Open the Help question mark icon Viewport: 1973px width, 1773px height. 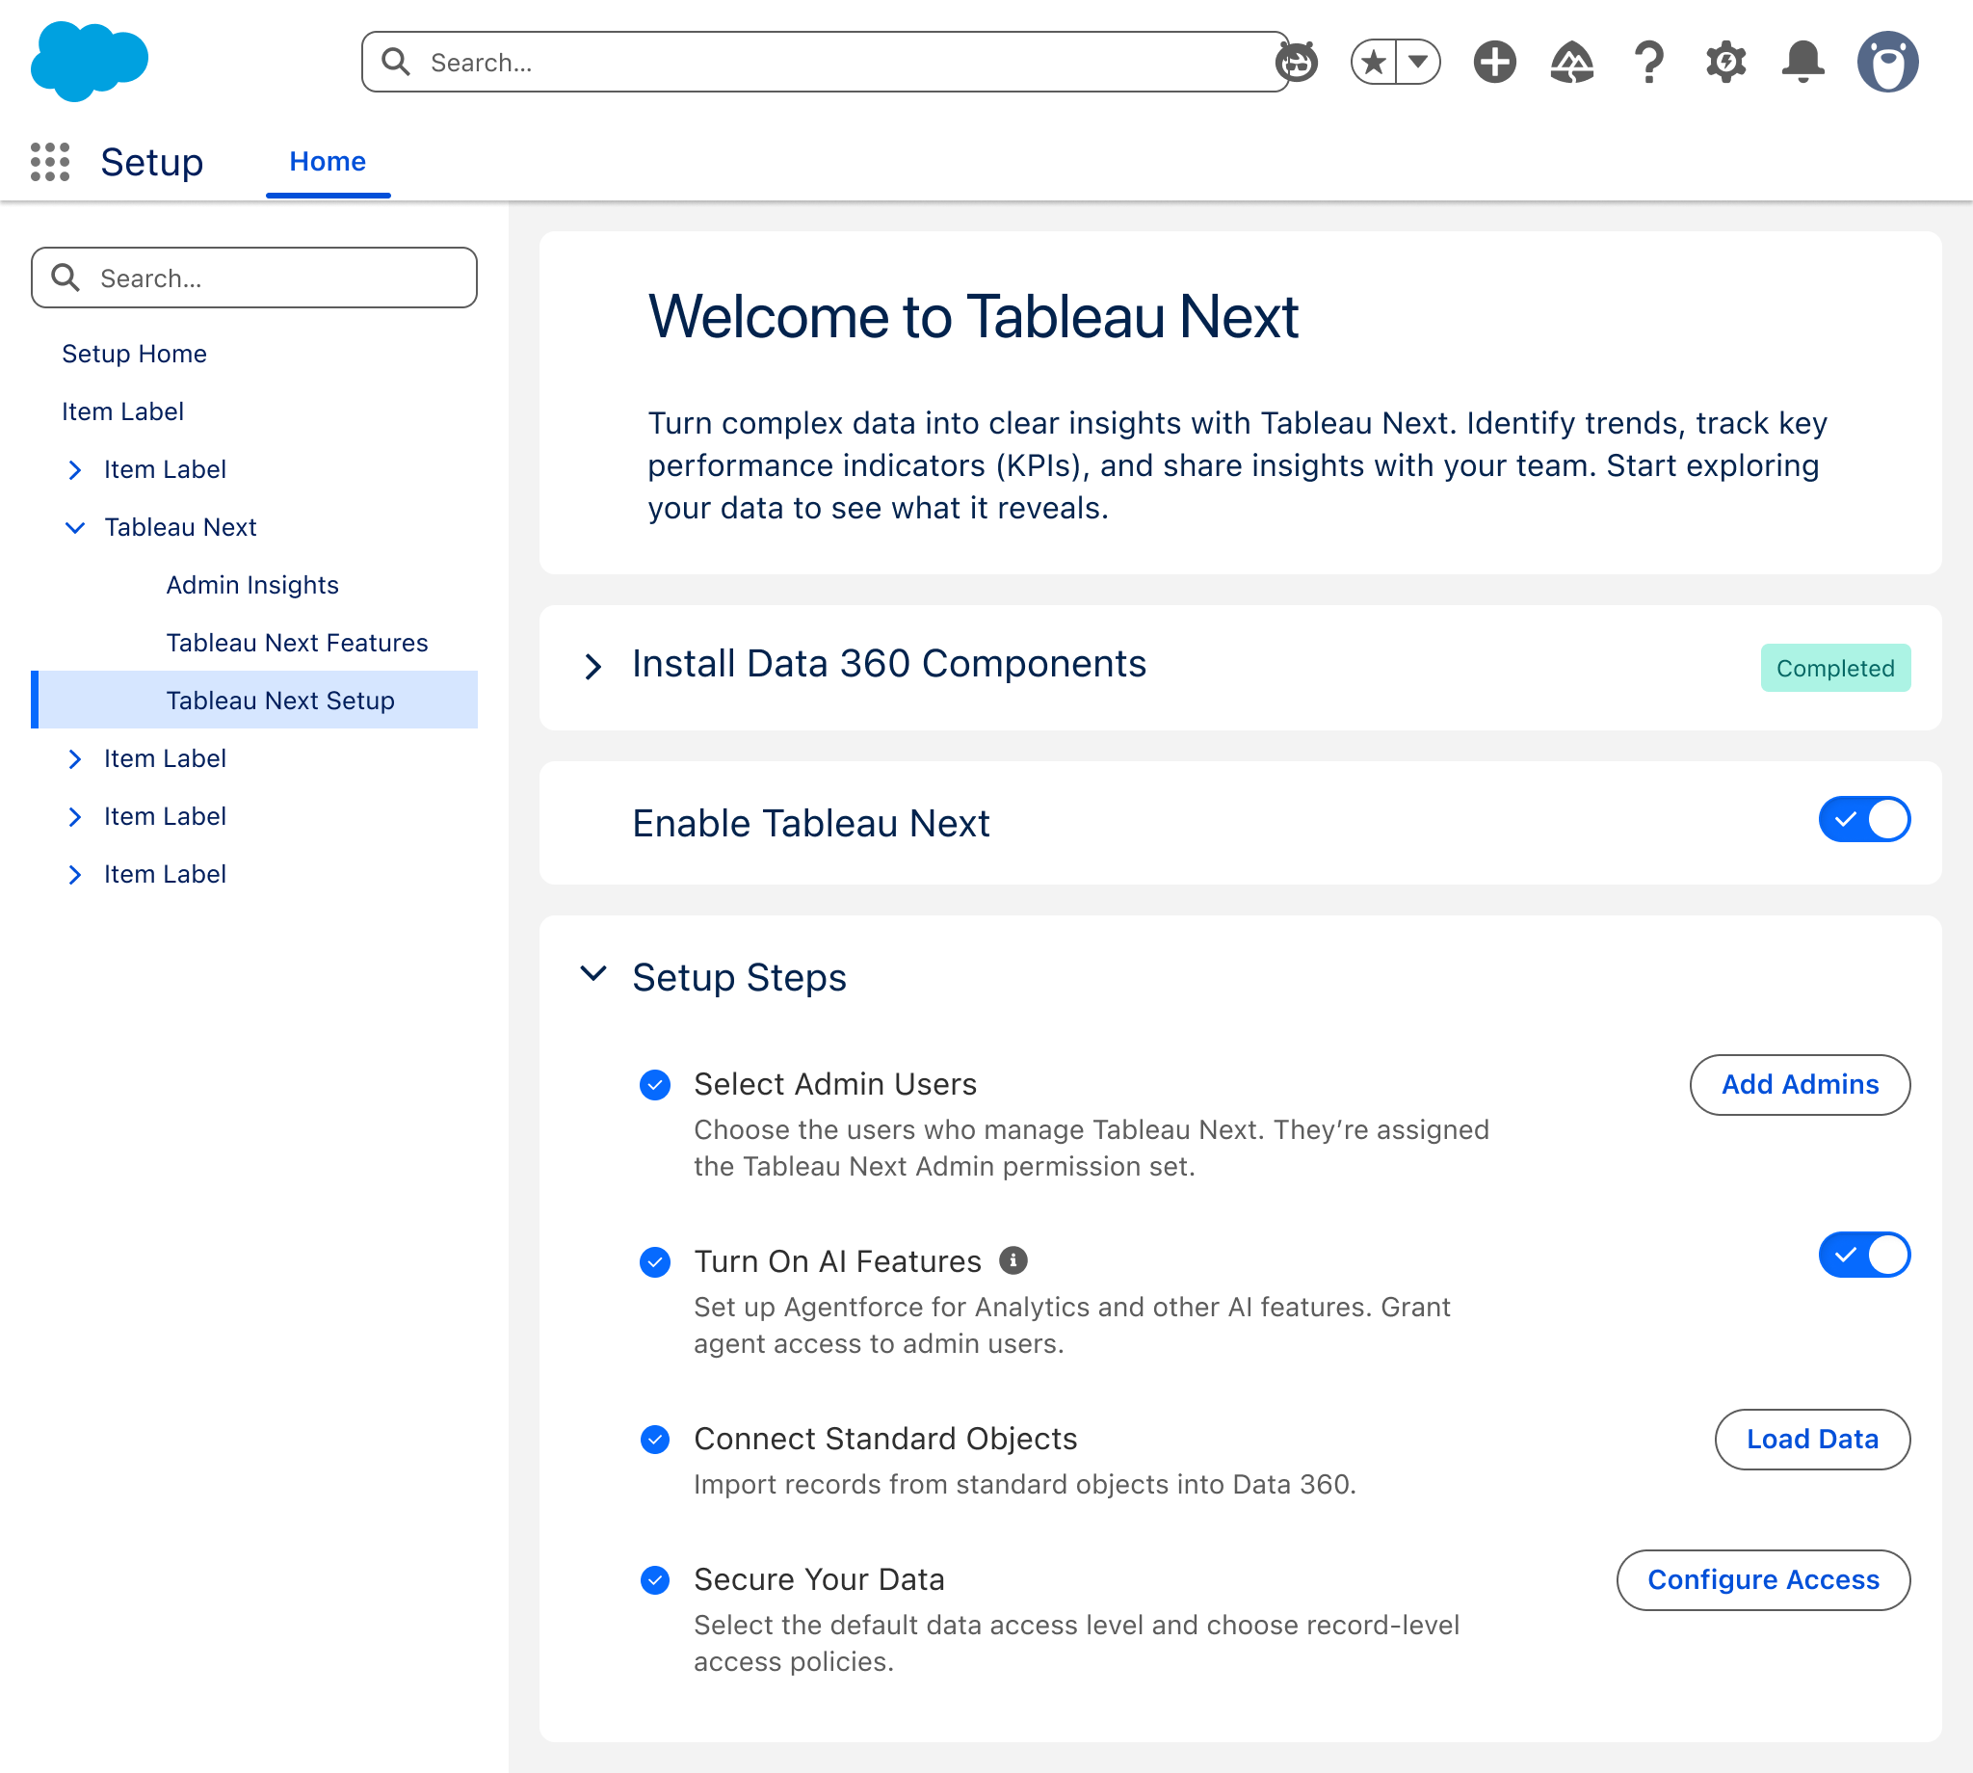1648,63
